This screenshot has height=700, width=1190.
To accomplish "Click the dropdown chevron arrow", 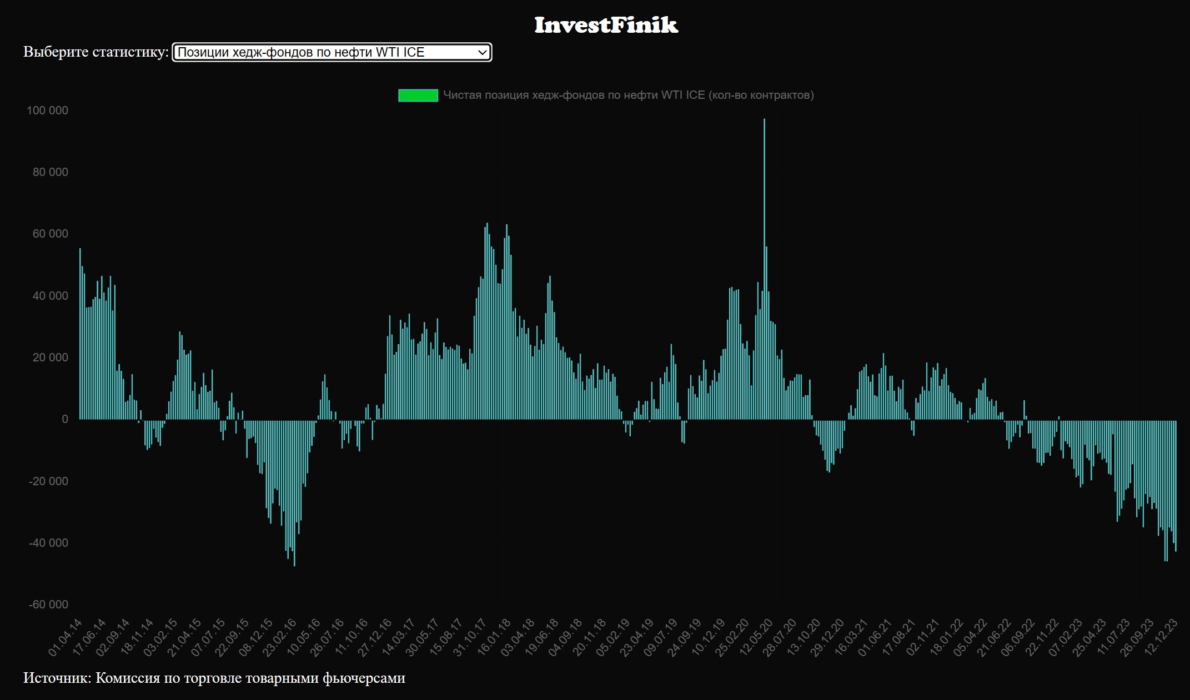I will coord(482,52).
